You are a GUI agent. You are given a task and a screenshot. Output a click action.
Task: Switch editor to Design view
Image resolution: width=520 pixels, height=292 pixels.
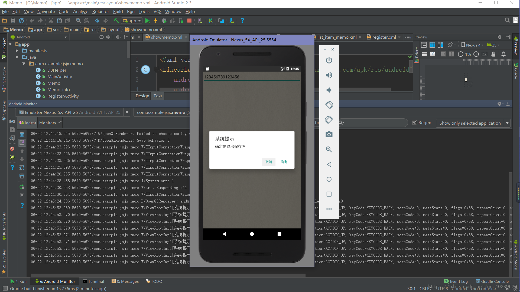[142, 96]
